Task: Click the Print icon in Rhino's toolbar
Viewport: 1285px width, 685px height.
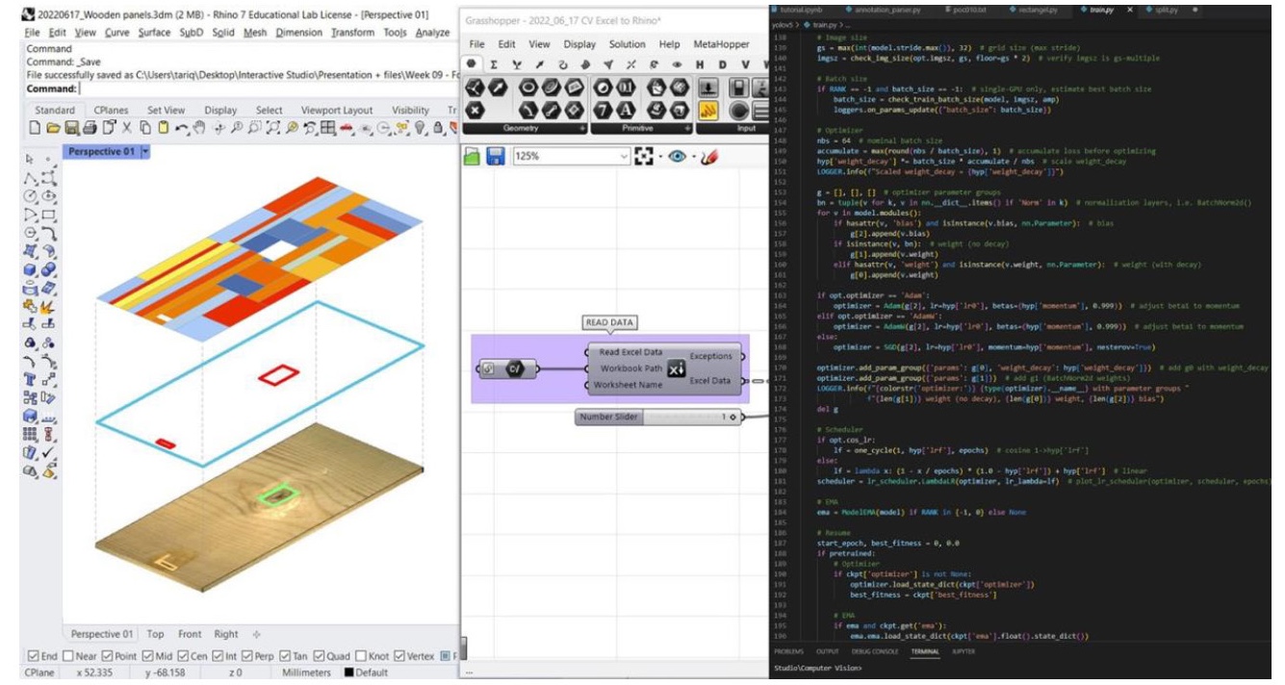Action: (x=91, y=128)
